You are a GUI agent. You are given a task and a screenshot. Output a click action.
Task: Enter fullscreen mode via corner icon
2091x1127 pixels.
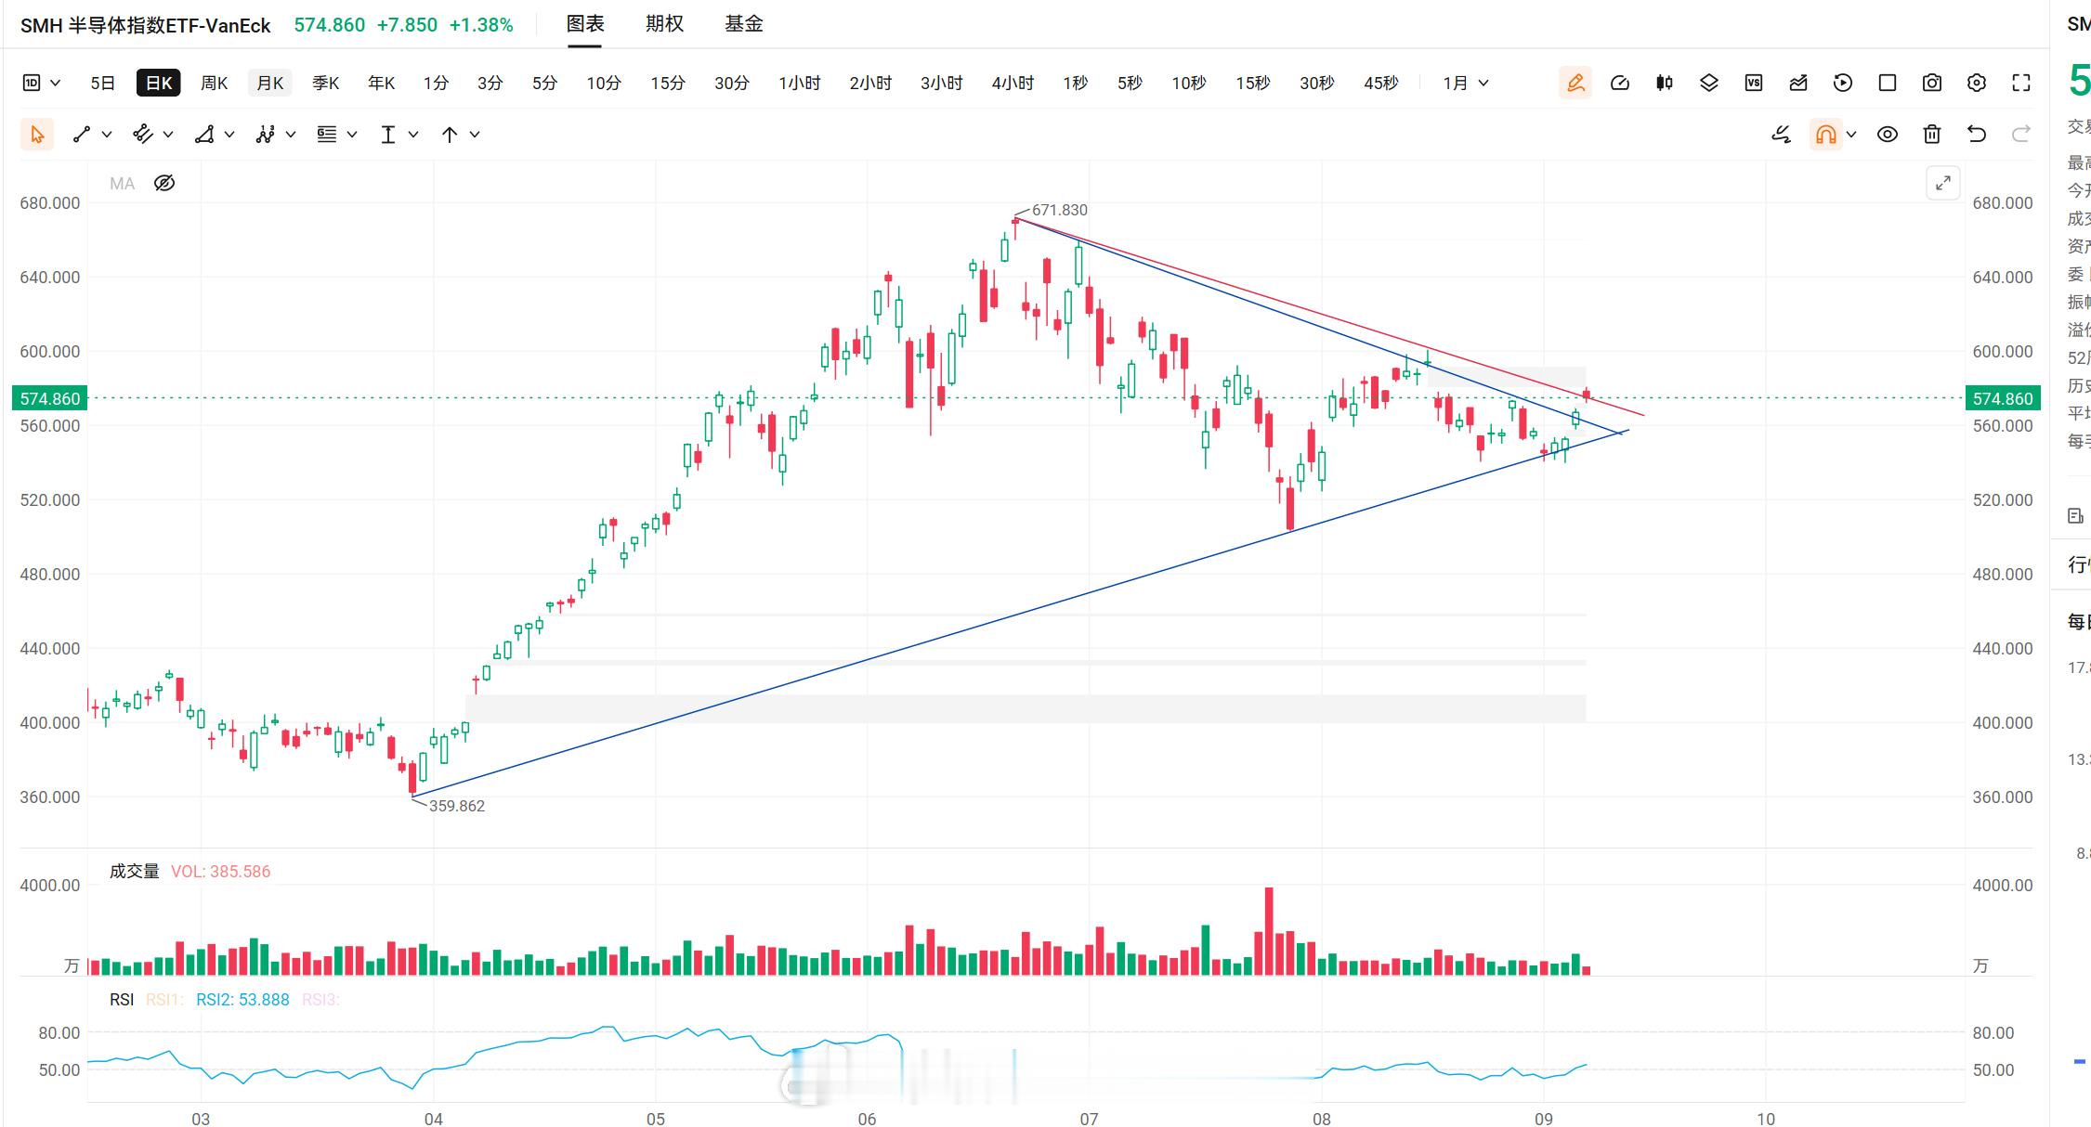click(x=2021, y=83)
